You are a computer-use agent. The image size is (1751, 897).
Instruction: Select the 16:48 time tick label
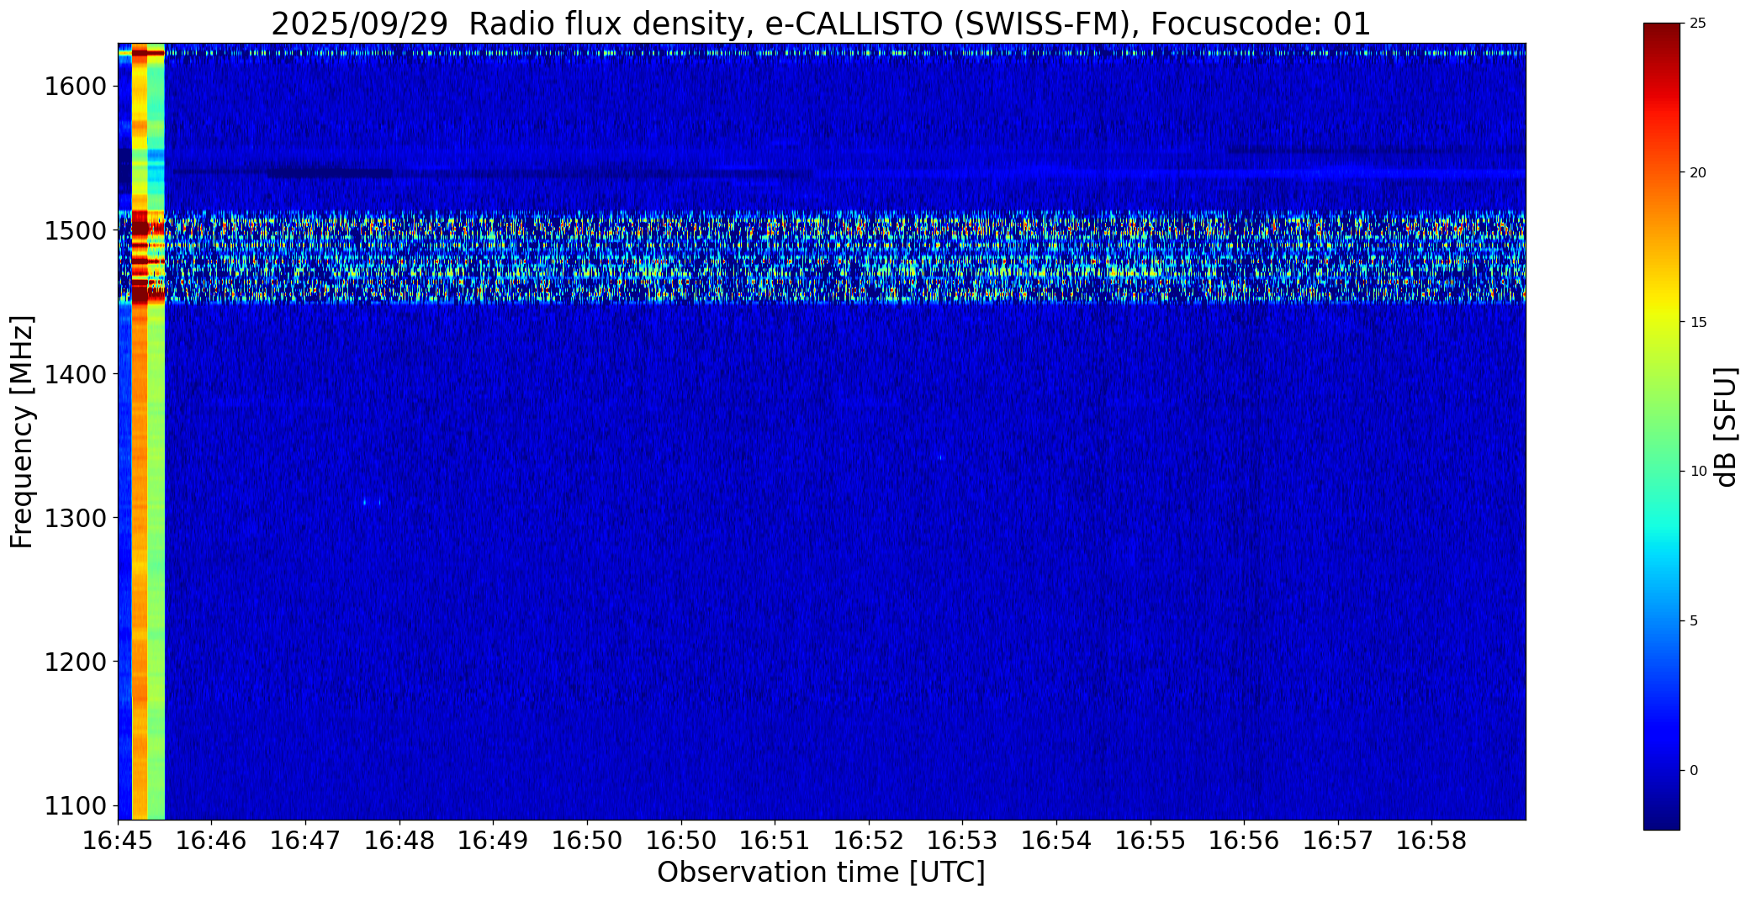tap(399, 840)
